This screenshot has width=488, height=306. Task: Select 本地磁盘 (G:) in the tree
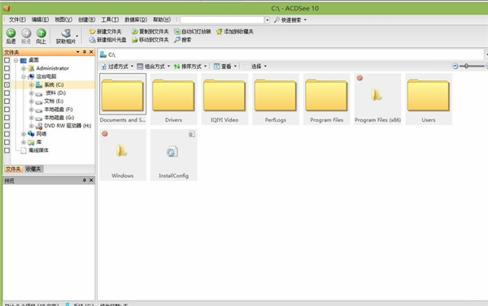tap(59, 118)
